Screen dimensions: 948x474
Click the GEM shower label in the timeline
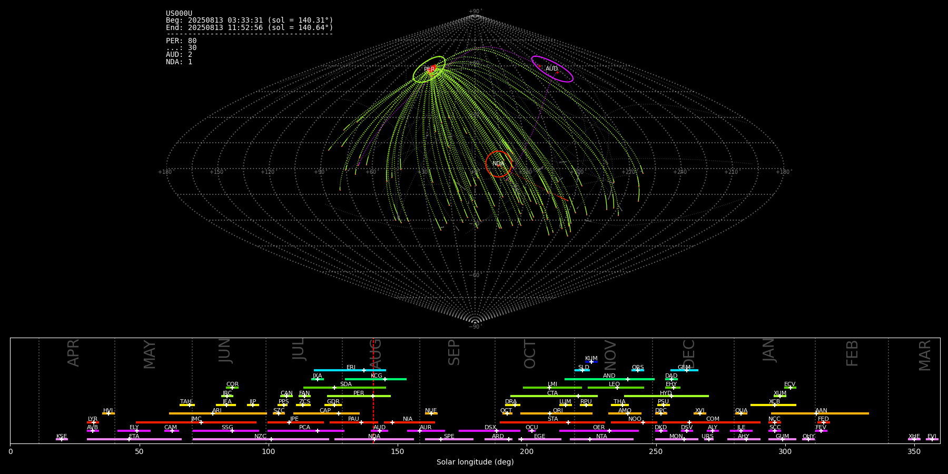(x=684, y=368)
